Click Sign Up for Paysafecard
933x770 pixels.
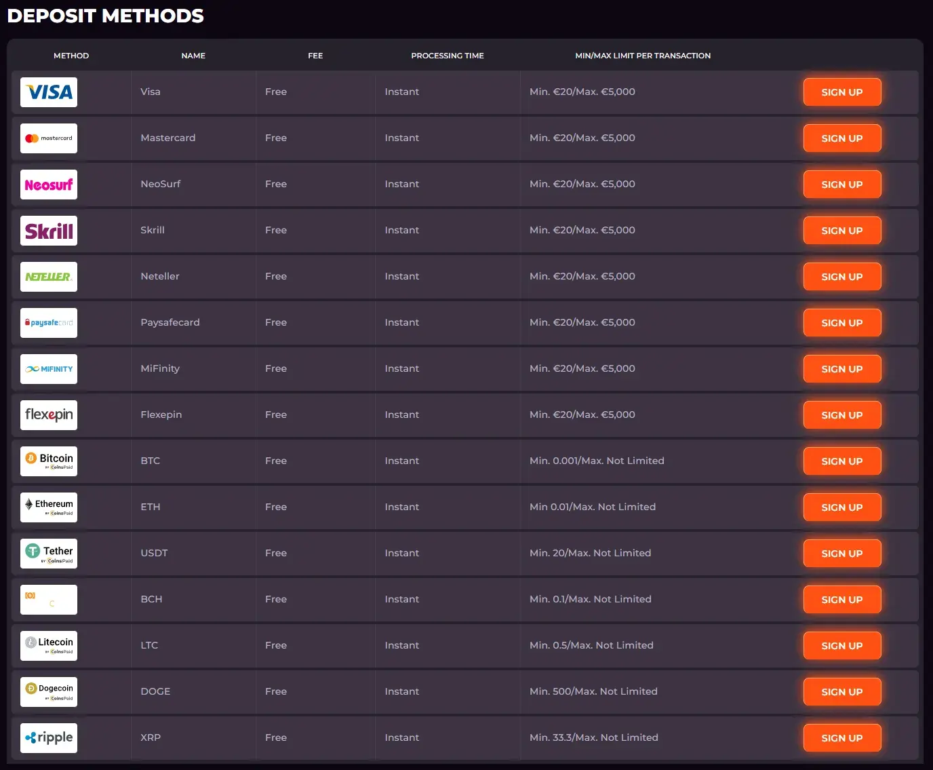(842, 323)
